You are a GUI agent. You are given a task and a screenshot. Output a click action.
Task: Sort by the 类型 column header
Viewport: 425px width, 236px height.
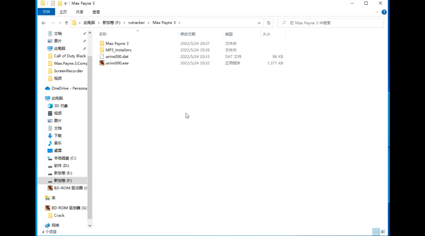tap(229, 34)
